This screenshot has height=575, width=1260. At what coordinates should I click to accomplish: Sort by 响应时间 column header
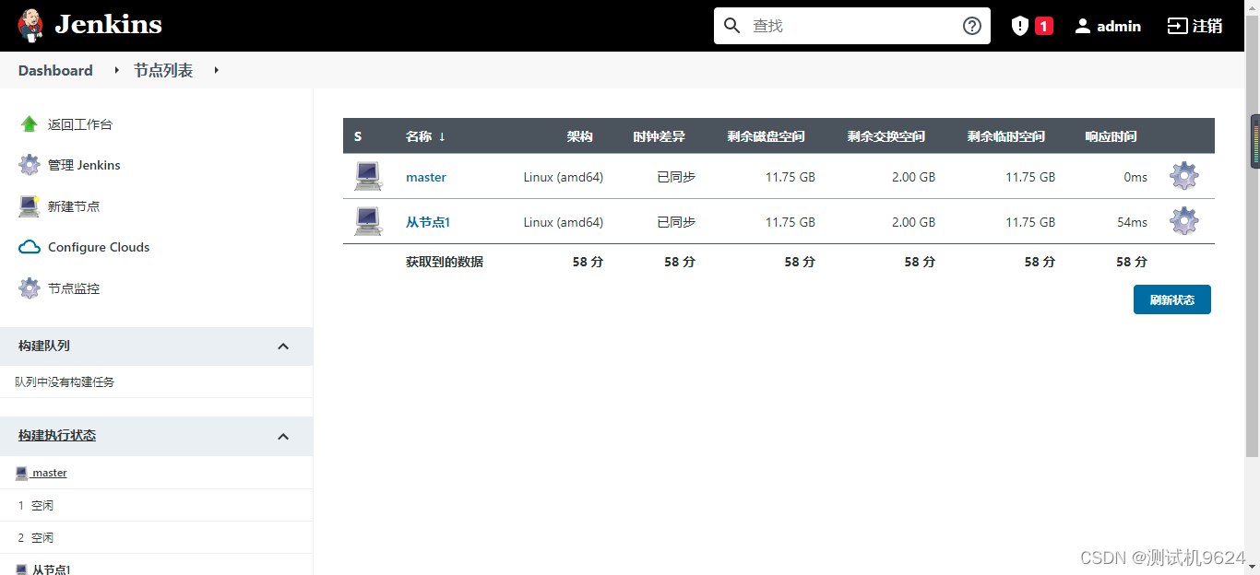[x=1111, y=136]
